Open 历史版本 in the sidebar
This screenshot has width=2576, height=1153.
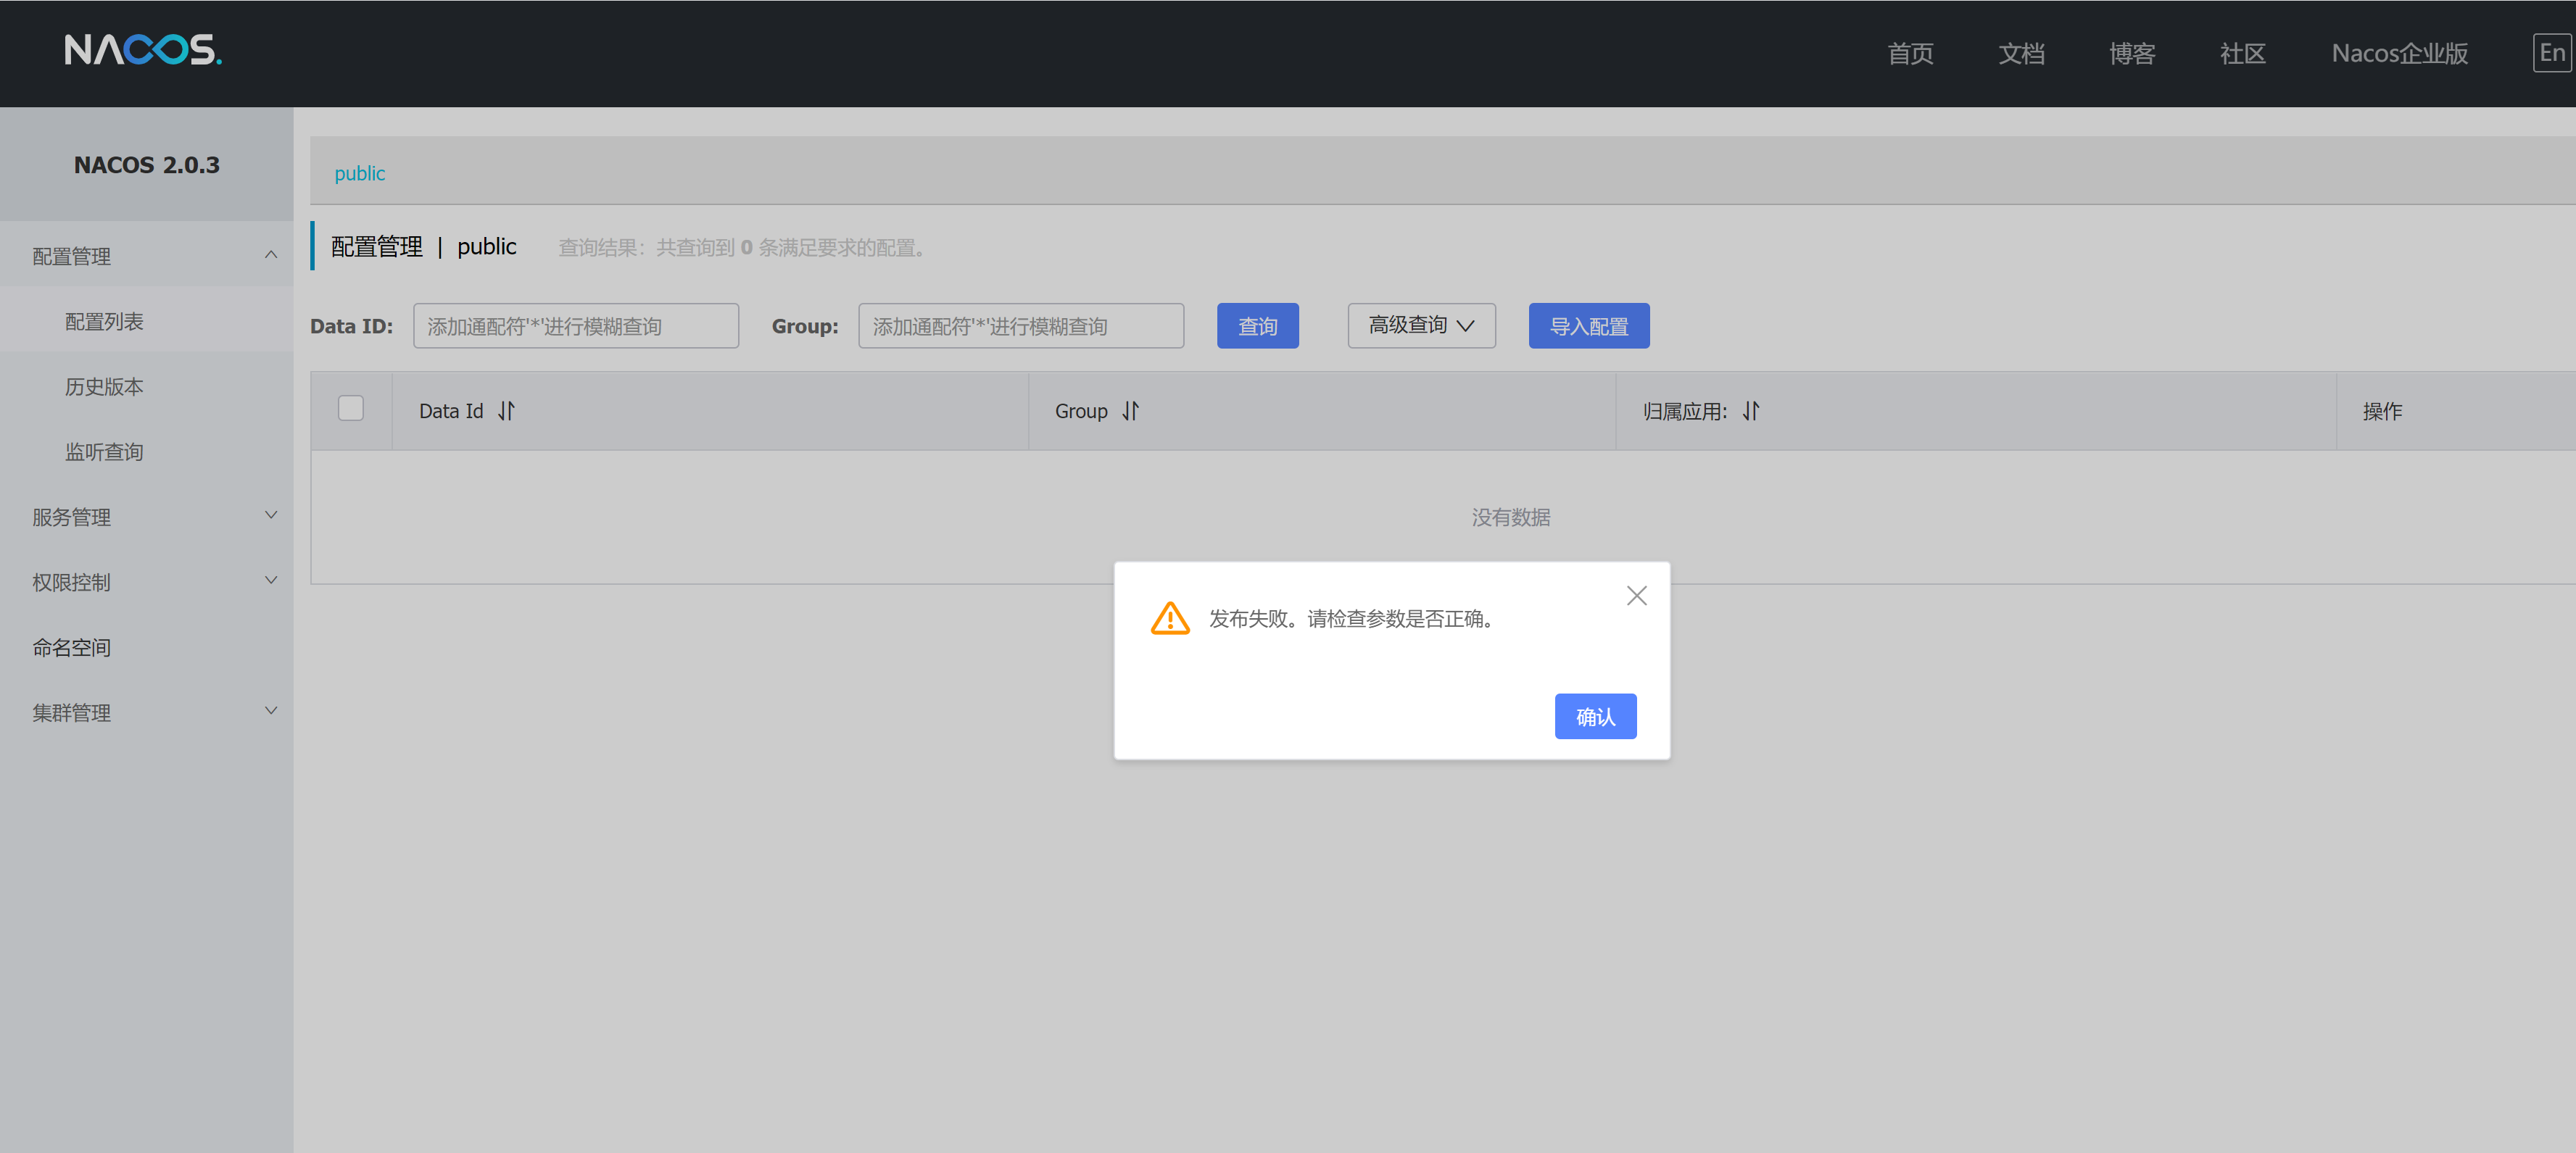[x=104, y=387]
